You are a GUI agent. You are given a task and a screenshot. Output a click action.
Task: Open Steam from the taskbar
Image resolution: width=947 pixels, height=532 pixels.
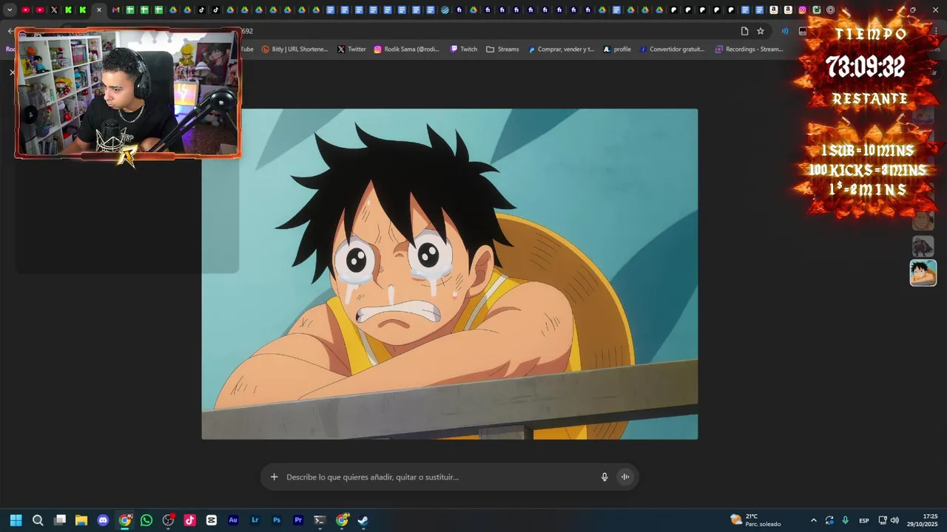(x=363, y=520)
